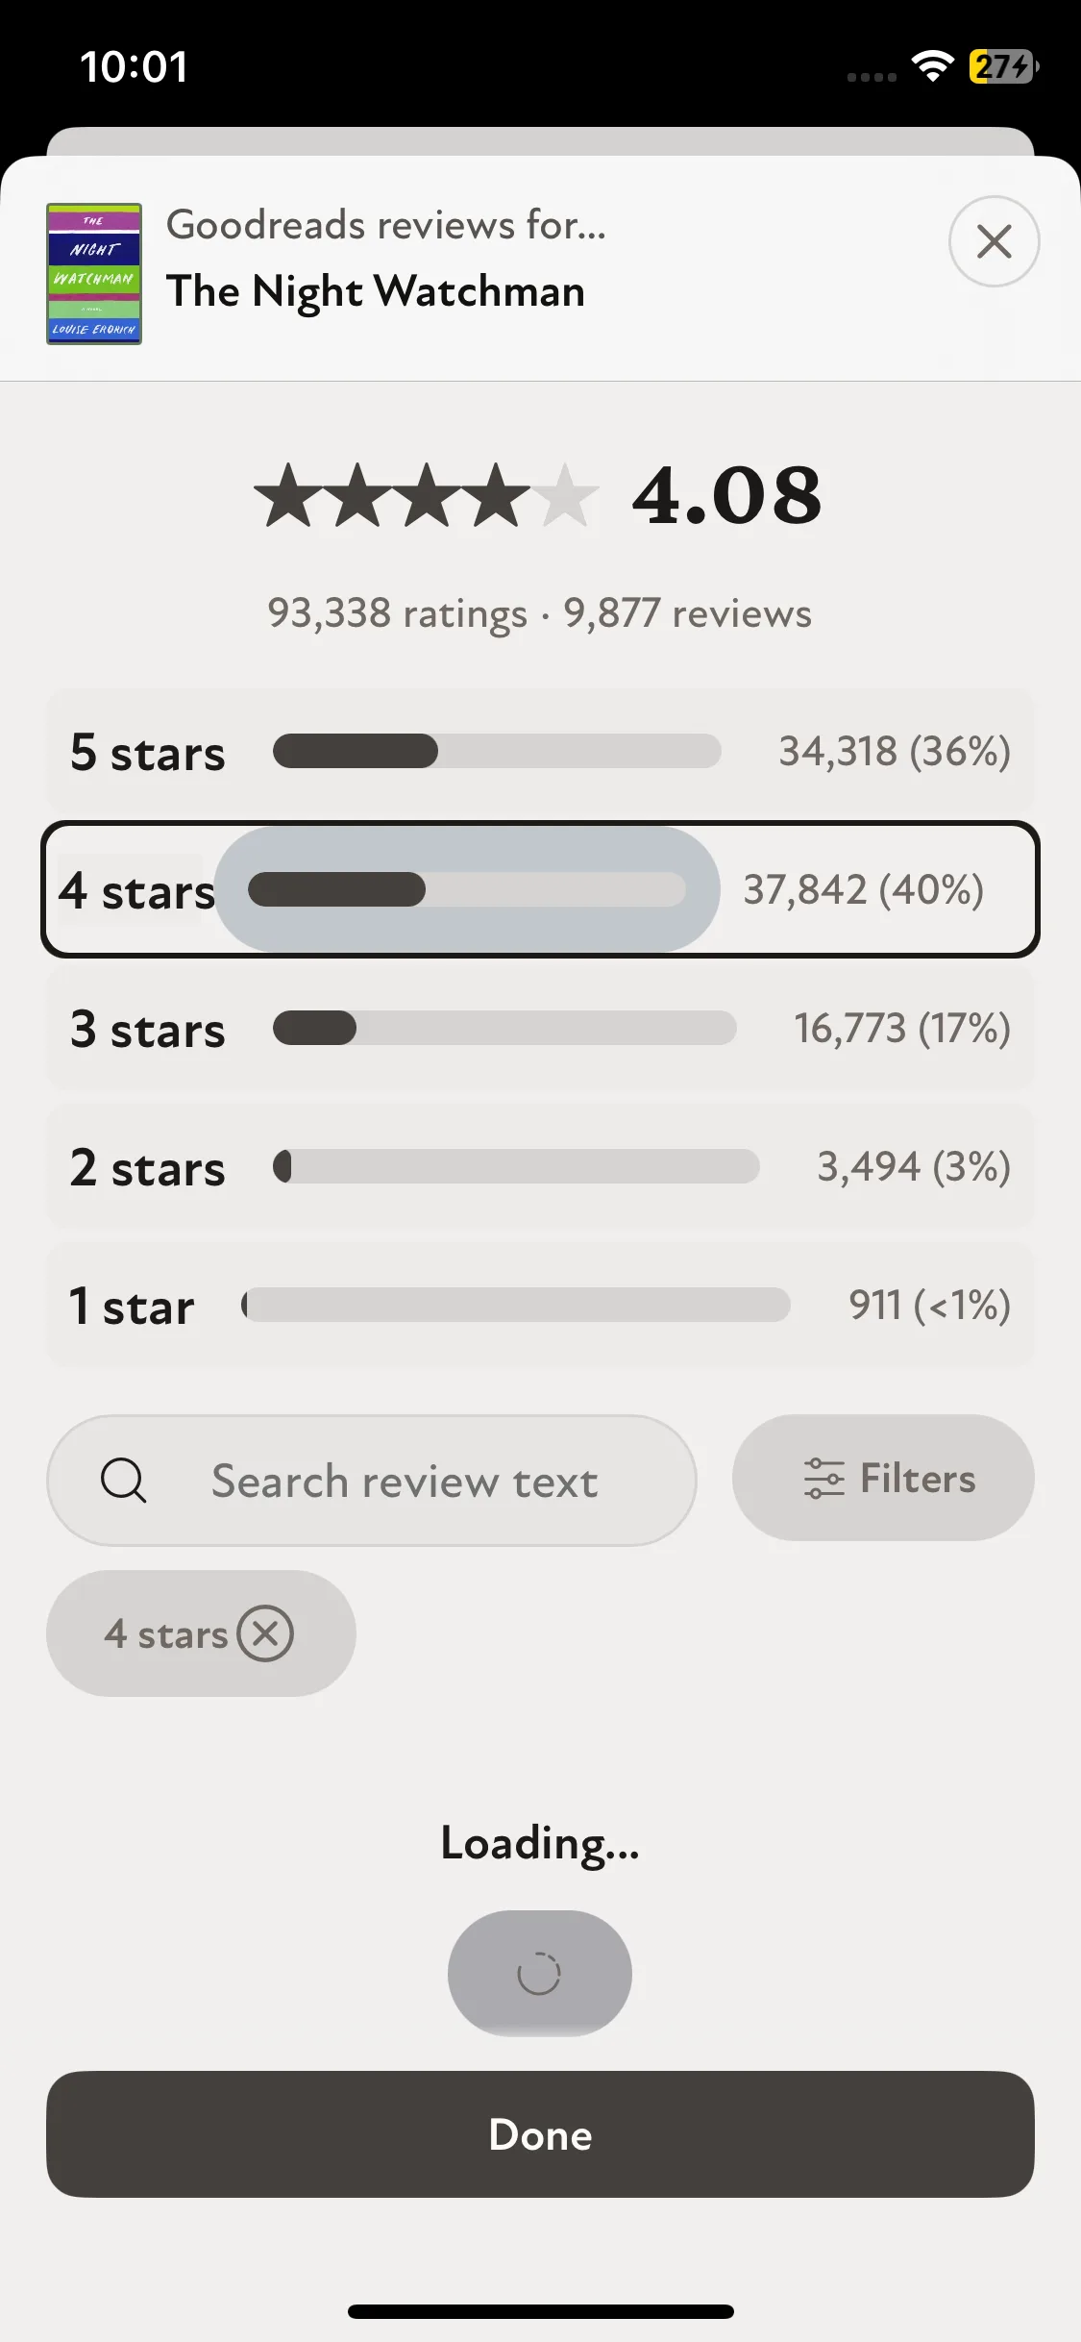Show only 2 stars reviews
The width and height of the screenshot is (1081, 2342).
540,1166
